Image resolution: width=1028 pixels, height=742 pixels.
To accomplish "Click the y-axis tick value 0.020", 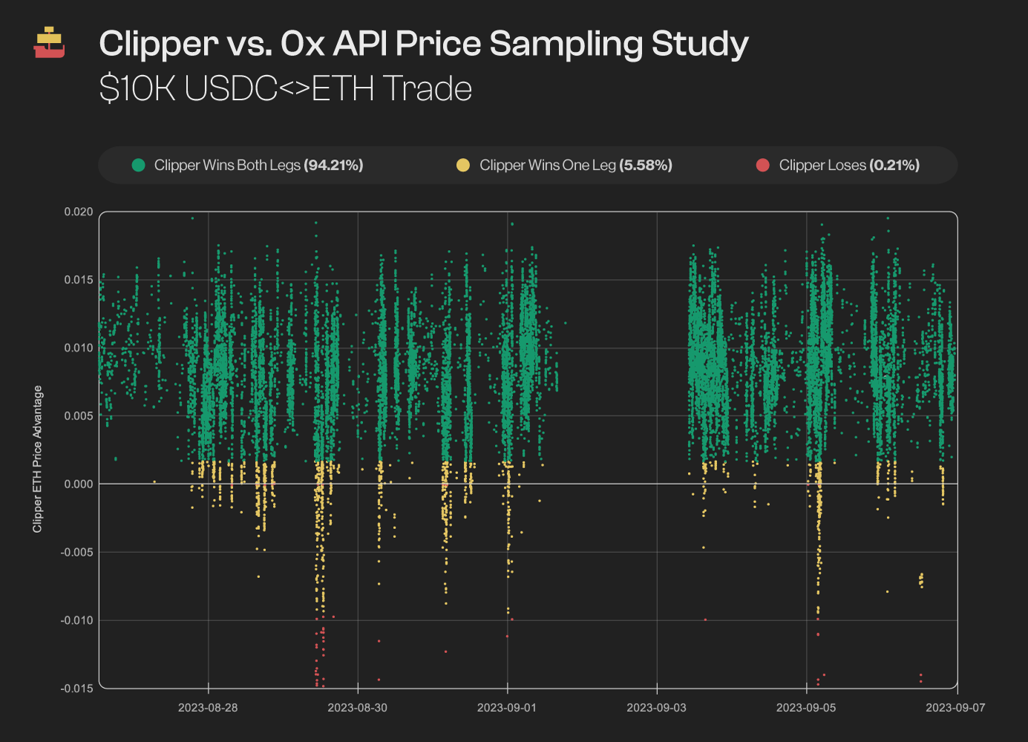I will pyautogui.click(x=79, y=211).
